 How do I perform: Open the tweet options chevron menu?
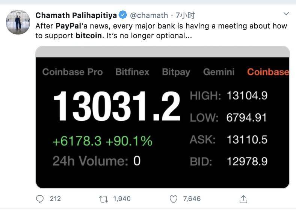point(286,14)
